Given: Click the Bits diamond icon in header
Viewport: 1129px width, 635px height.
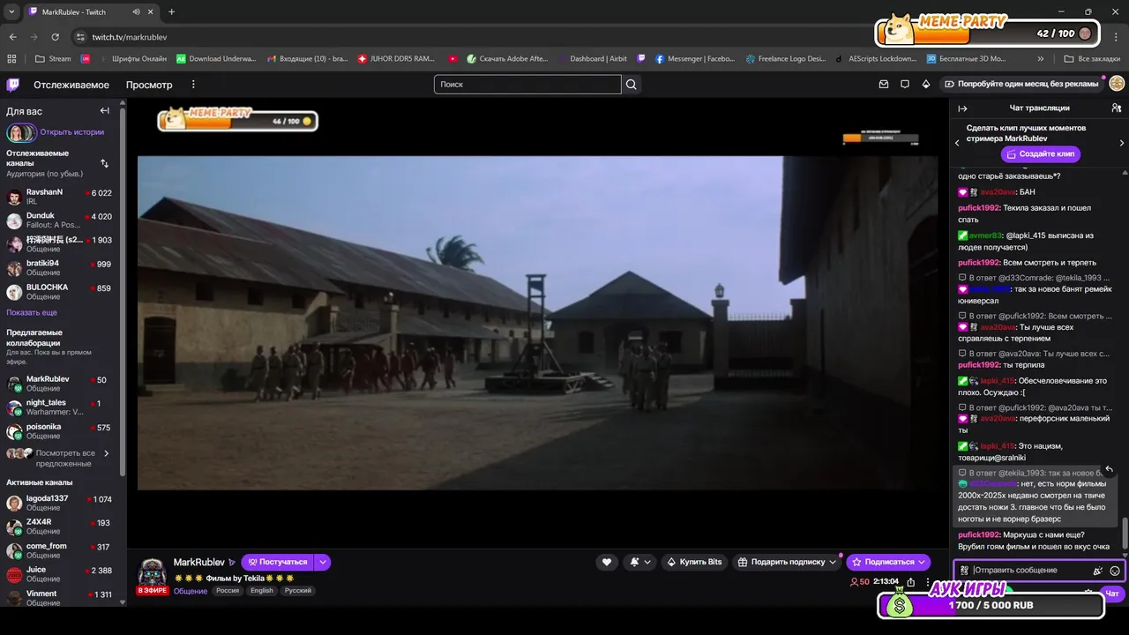Looking at the screenshot, I should (925, 85).
